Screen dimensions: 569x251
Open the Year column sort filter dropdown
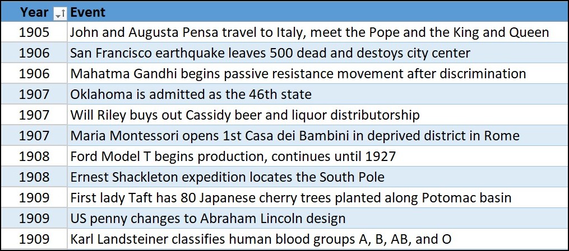[x=61, y=12]
